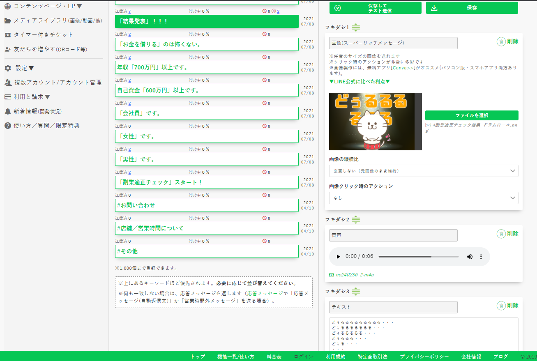Screen dimensions: 537x361
Task: Open the 画像の縦横比 dropdown
Action: [x=424, y=171]
